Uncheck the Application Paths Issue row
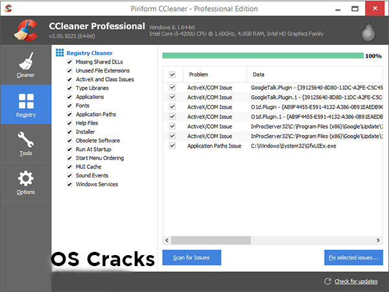Image resolution: width=389 pixels, height=292 pixels. 172,146
